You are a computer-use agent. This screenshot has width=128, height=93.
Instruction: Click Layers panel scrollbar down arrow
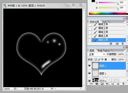coord(127,80)
